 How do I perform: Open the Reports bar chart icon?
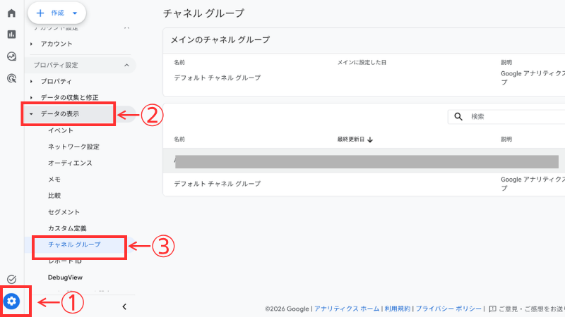[11, 35]
